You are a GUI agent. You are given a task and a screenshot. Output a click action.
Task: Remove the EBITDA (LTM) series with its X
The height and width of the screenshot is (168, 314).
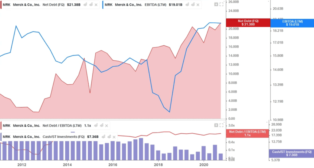tap(198, 5)
